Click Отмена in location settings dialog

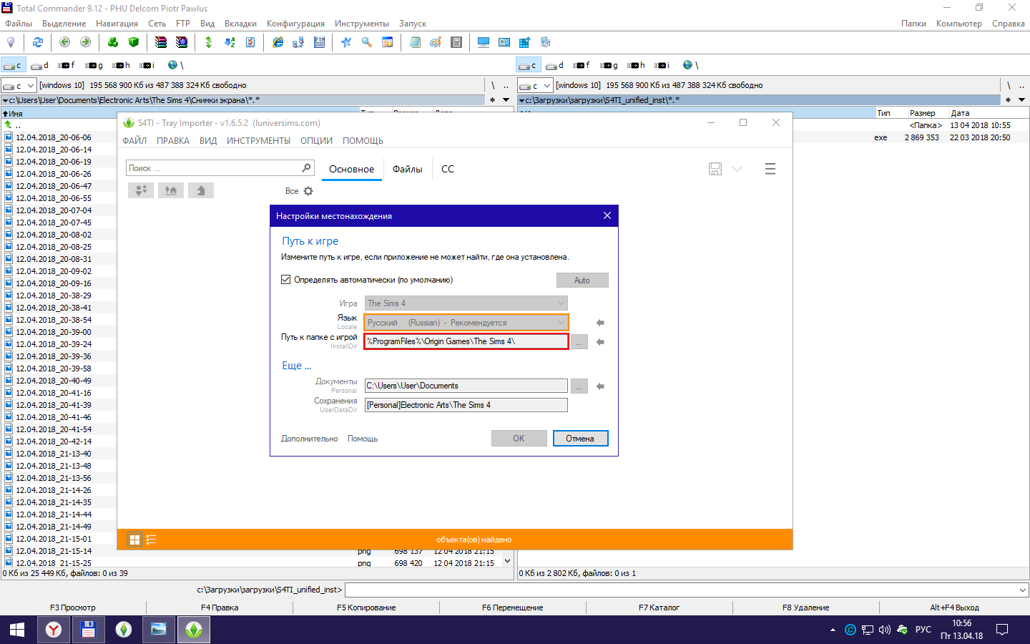580,438
